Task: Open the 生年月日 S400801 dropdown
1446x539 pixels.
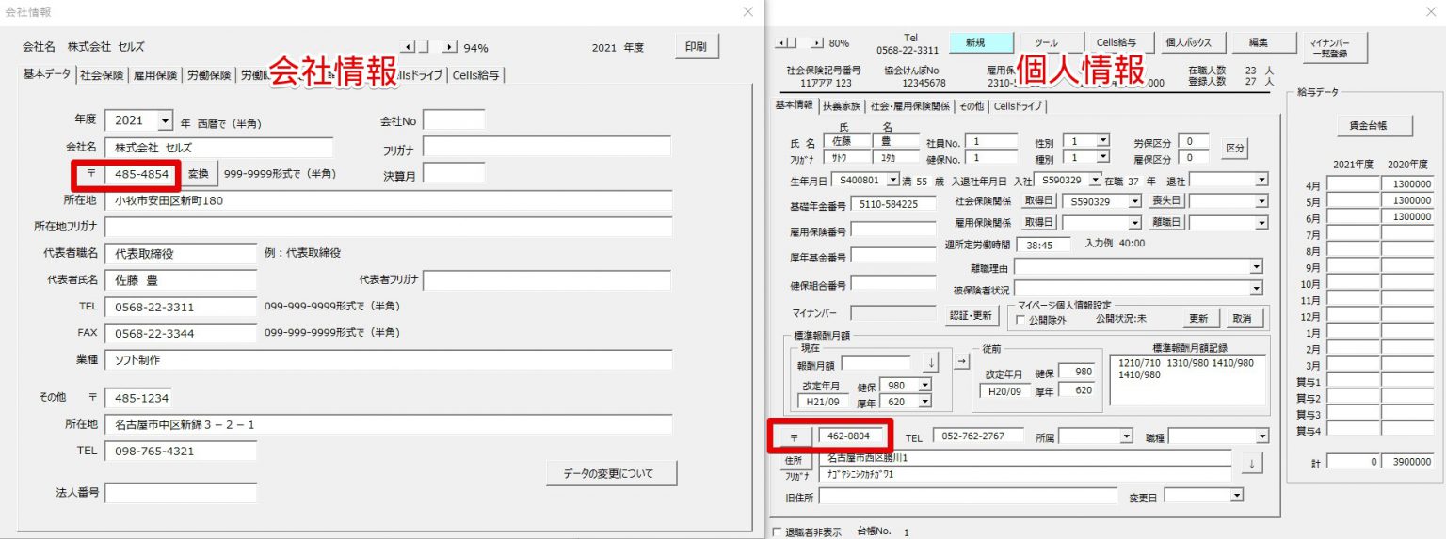Action: [892, 179]
